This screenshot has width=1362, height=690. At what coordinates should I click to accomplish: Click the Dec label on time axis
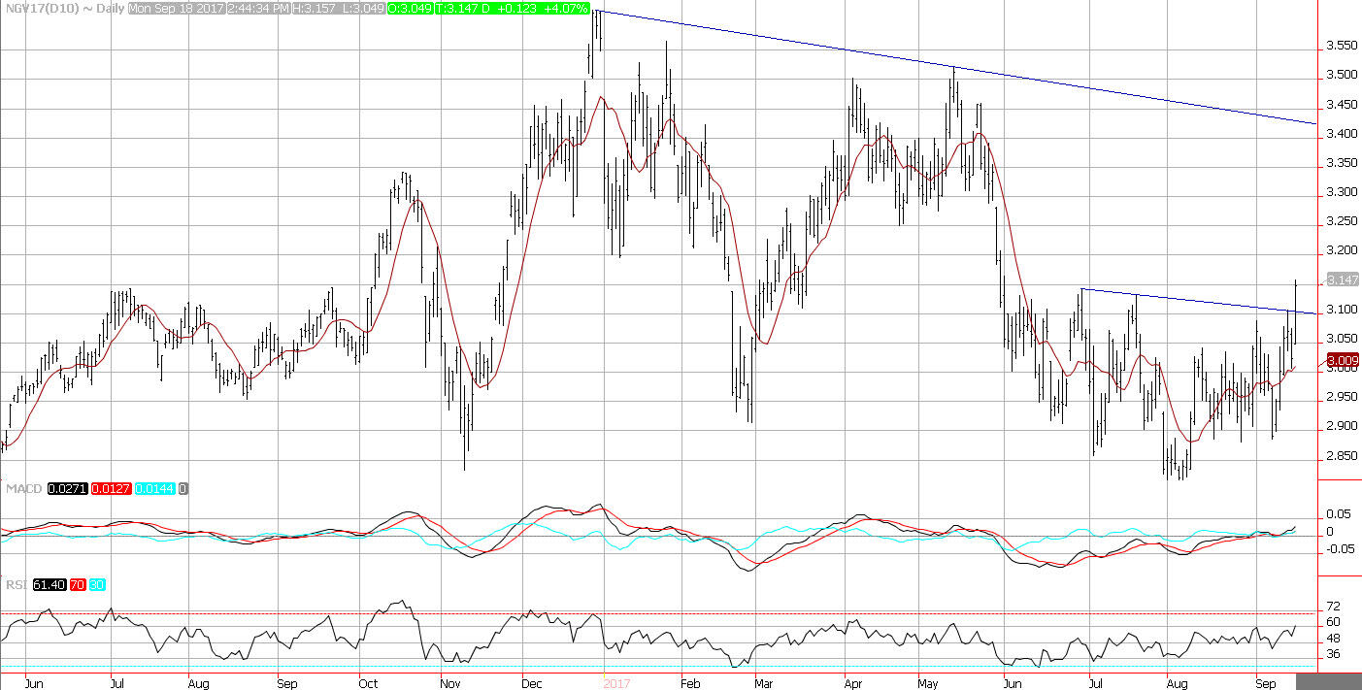533,683
